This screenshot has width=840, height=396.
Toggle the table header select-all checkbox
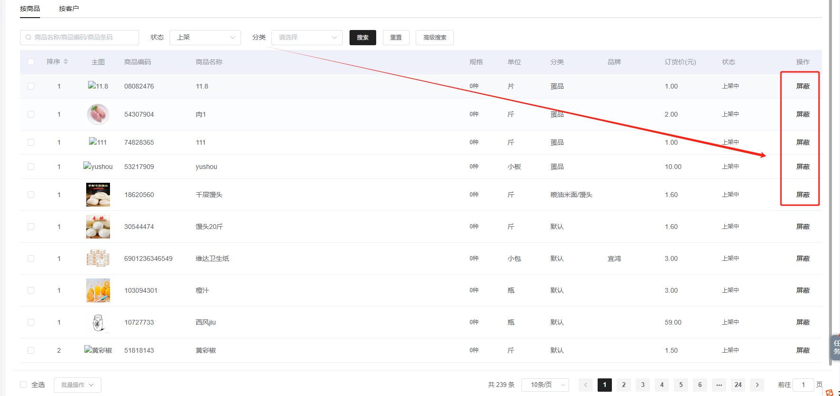click(31, 62)
